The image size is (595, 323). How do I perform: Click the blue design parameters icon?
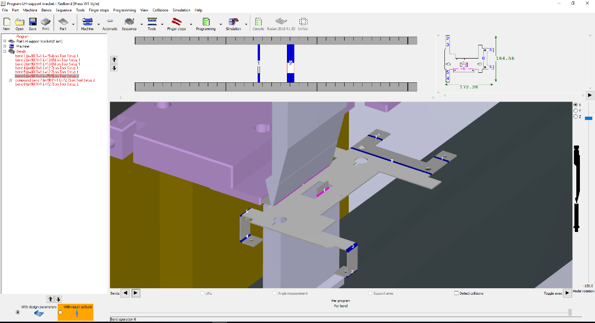tap(40, 314)
